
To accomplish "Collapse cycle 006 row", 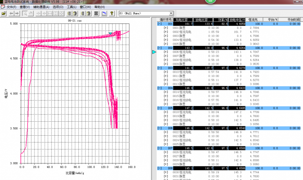I will pyautogui.click(x=159, y=128).
